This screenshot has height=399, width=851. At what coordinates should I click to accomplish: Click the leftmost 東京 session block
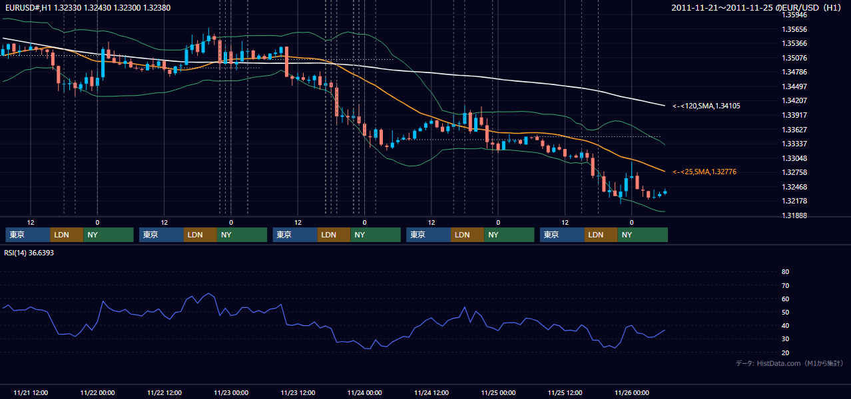pos(27,235)
